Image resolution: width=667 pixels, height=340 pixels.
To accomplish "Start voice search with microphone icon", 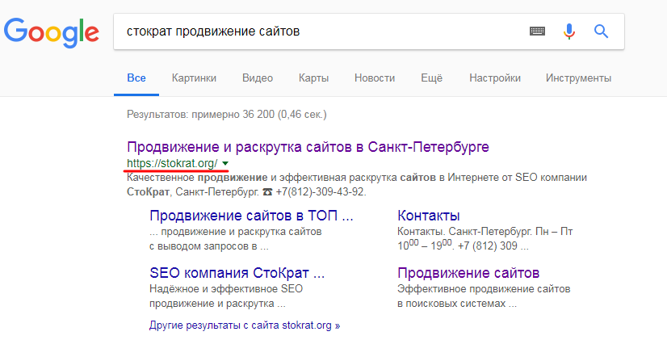I will [x=569, y=31].
